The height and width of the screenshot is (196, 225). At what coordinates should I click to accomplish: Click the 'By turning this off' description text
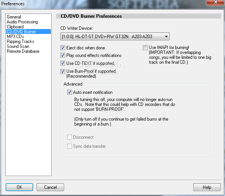point(124,104)
